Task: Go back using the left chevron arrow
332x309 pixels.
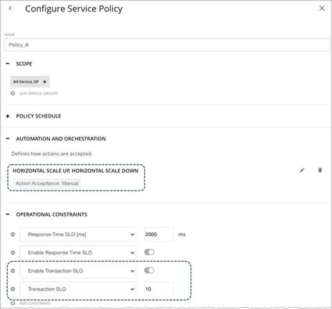Action: (10, 8)
